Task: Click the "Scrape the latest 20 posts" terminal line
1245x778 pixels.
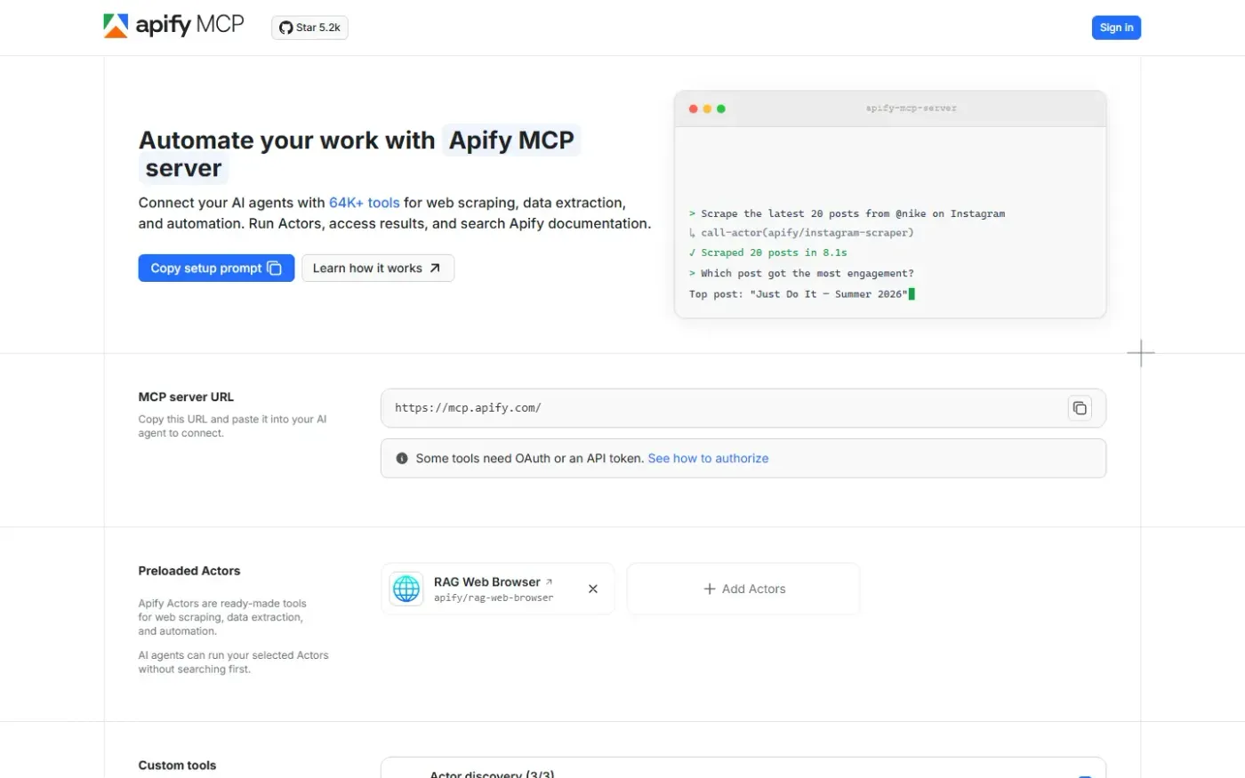Action: [847, 213]
